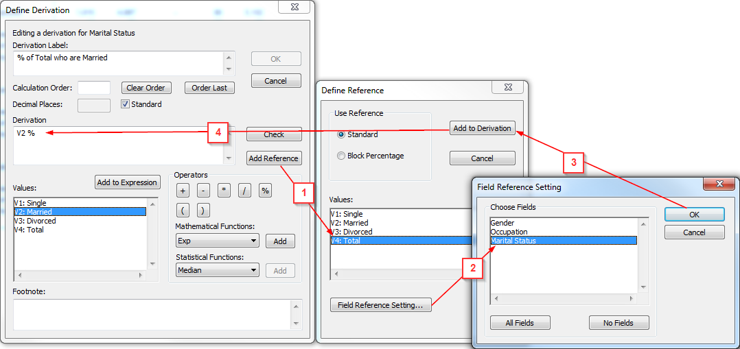Select the Standard reference radio button
This screenshot has height=349, width=740.
click(341, 134)
